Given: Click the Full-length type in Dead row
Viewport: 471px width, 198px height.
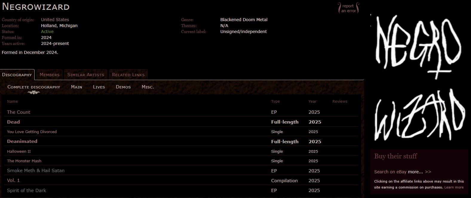Looking at the screenshot, I should pos(285,122).
